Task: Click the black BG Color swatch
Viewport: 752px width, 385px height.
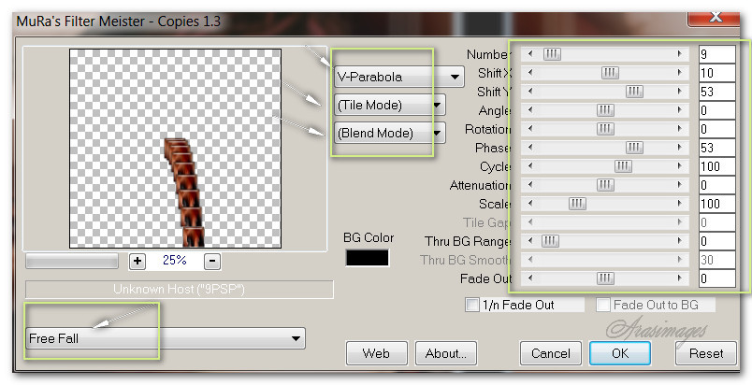Action: tap(368, 258)
